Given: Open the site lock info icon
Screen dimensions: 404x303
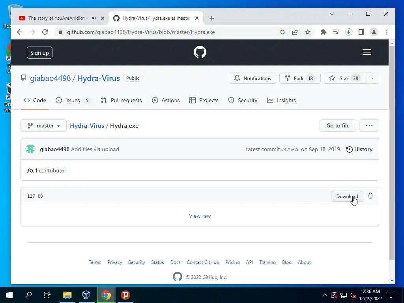Looking at the screenshot, I should [60, 32].
